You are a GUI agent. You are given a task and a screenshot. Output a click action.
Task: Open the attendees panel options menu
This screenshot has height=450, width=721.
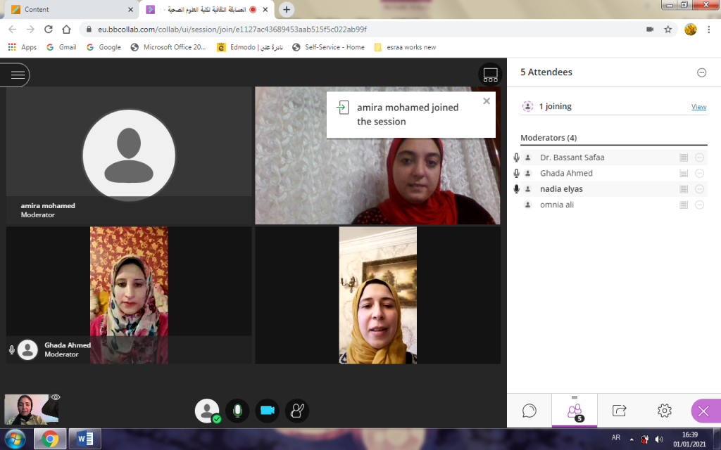click(701, 72)
